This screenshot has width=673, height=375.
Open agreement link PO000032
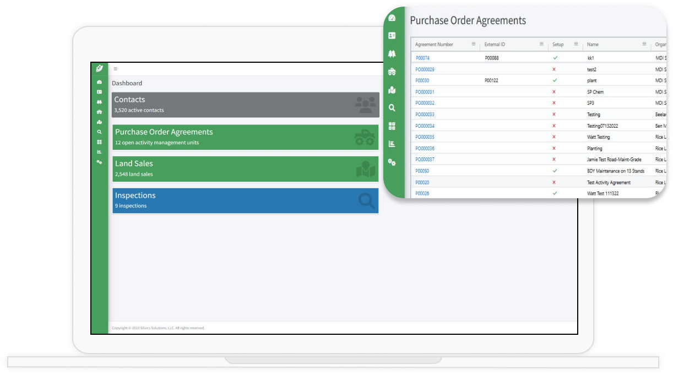(425, 103)
